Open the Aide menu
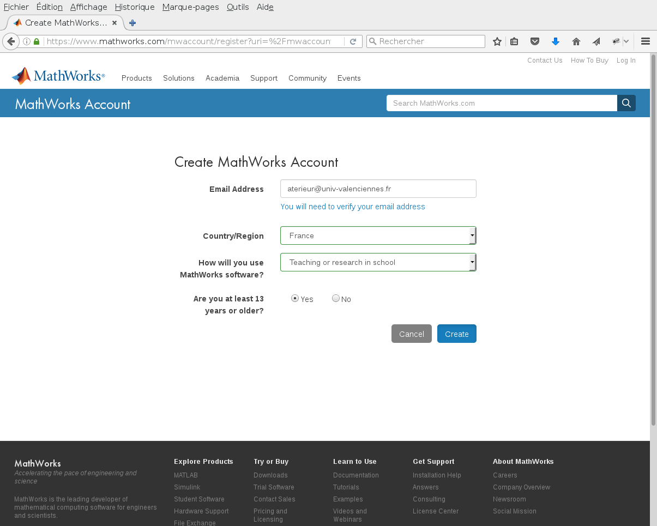The width and height of the screenshot is (657, 526). pyautogui.click(x=265, y=7)
